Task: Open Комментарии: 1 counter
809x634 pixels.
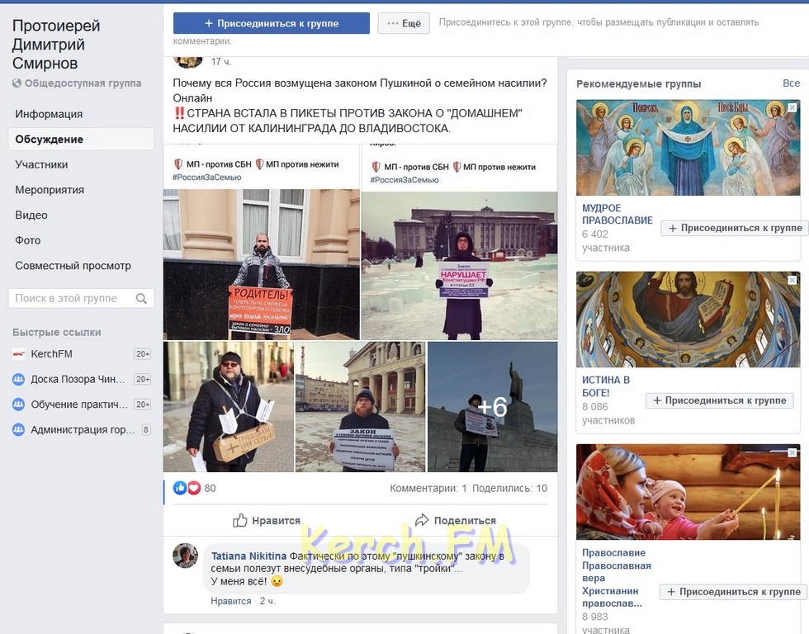Action: tap(428, 488)
